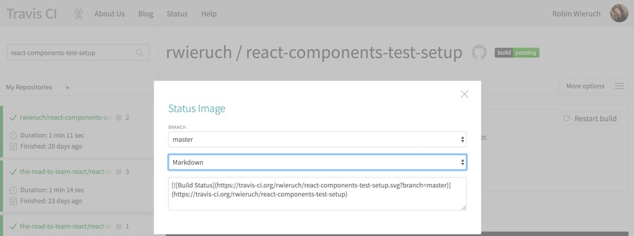Open the Help menu item
The height and width of the screenshot is (236, 634).
click(x=209, y=14)
